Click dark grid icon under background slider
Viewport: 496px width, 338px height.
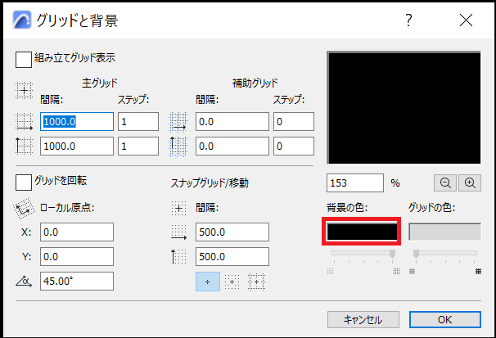pyautogui.click(x=396, y=271)
